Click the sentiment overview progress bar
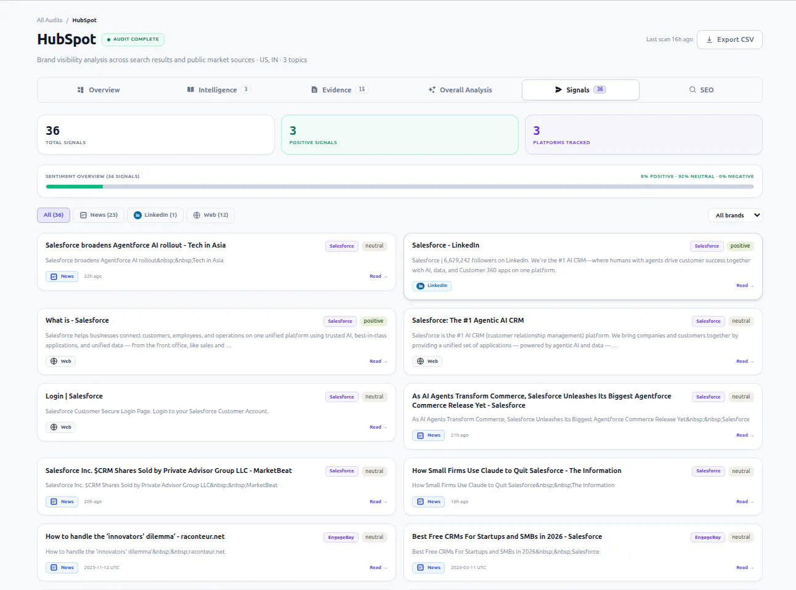 [399, 187]
